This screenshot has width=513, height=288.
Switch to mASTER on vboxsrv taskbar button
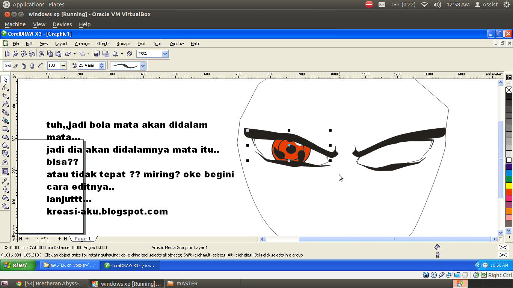click(x=70, y=265)
